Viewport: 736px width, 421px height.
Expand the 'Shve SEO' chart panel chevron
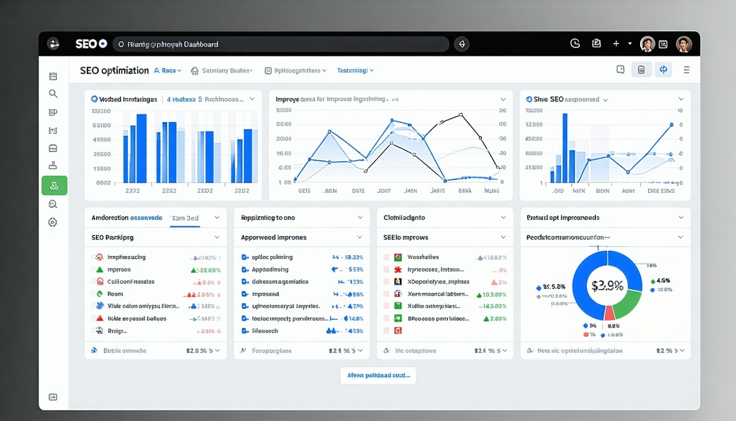coord(681,99)
